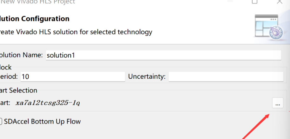
Task: Click the Uncertainty label text
Action: pos(147,76)
